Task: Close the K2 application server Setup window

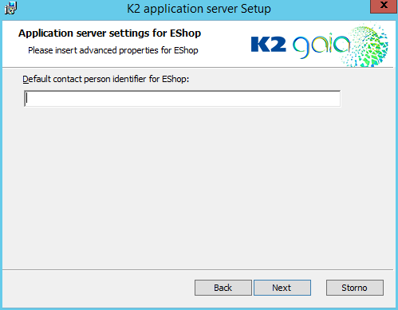Action: (x=384, y=6)
